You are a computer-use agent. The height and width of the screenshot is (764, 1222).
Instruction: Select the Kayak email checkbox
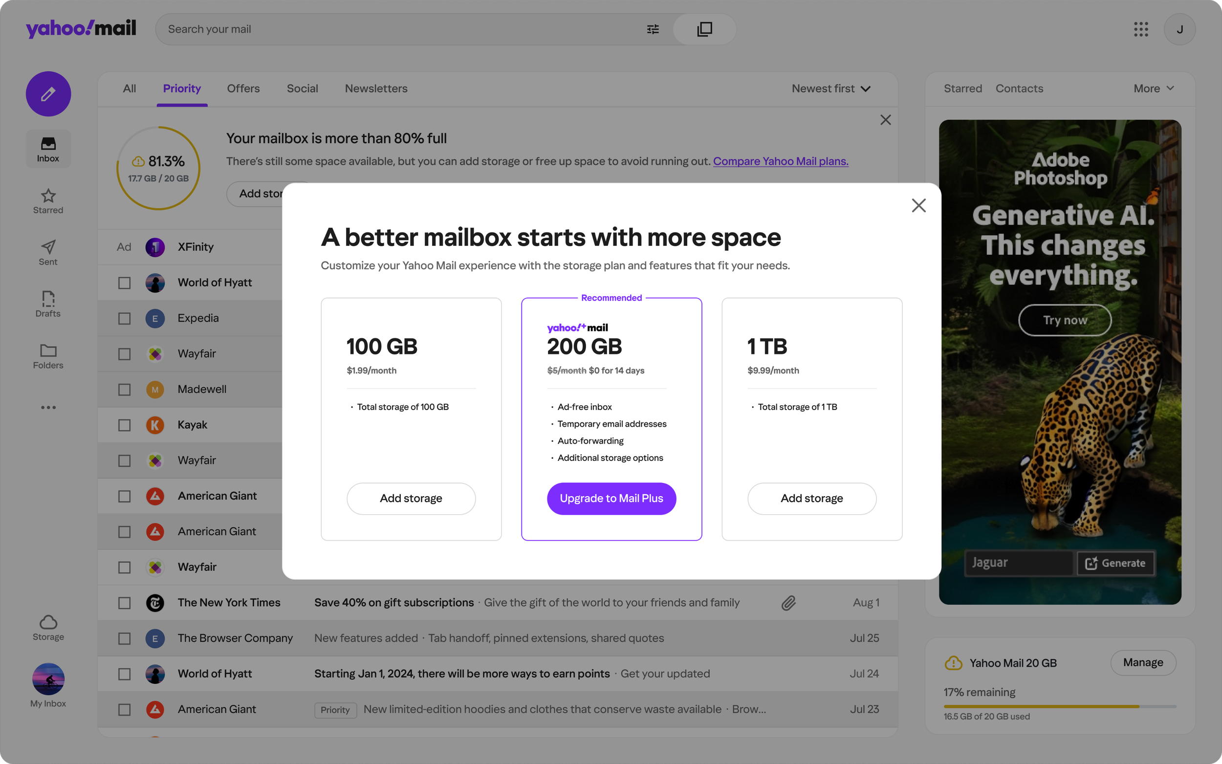pyautogui.click(x=124, y=425)
